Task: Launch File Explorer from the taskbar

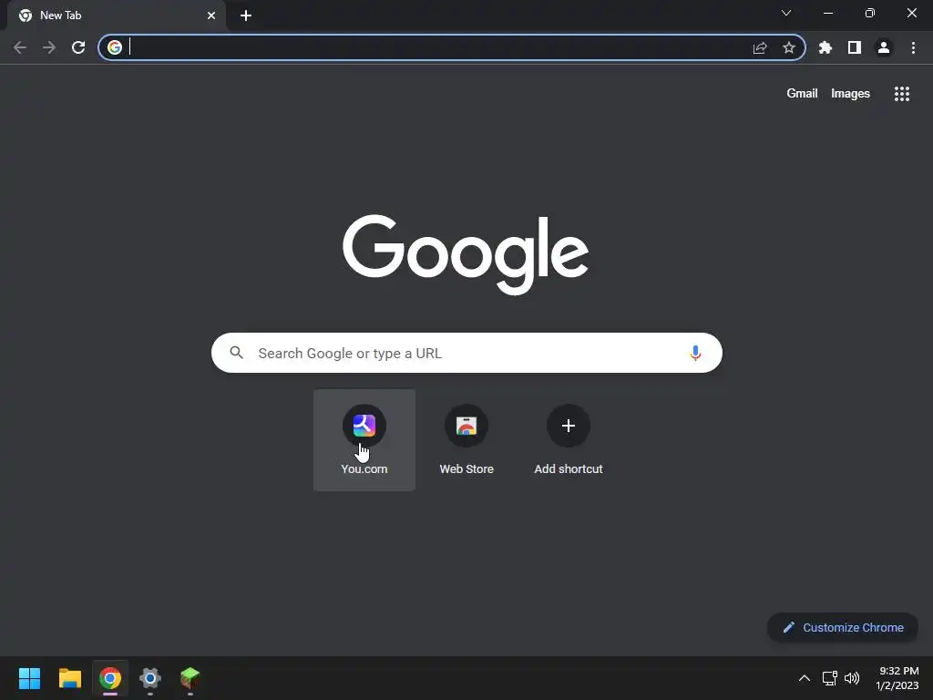Action: tap(69, 678)
